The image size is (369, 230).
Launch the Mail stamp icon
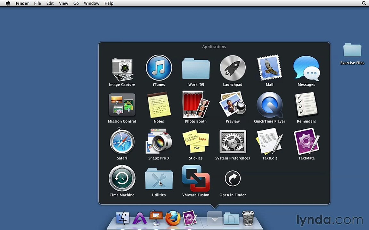(x=269, y=68)
